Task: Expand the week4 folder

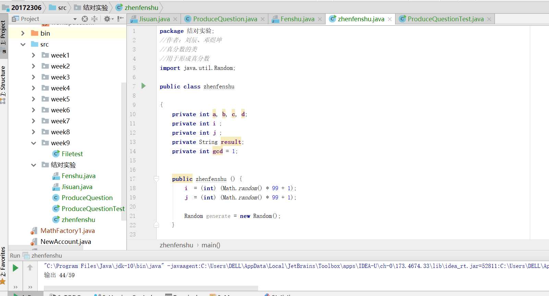Action: point(33,88)
